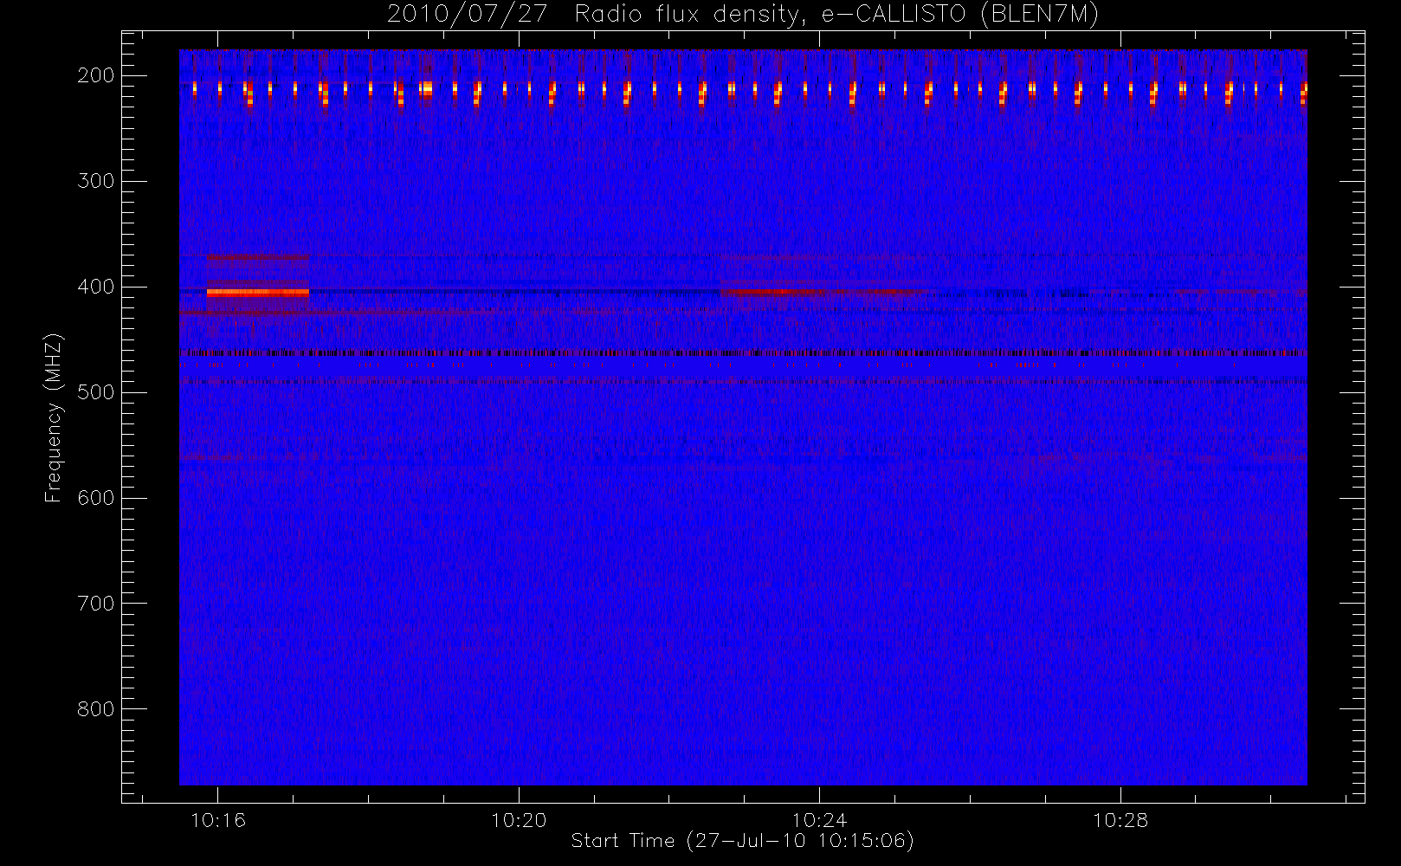Select the 600 frequency tick label

click(x=96, y=498)
